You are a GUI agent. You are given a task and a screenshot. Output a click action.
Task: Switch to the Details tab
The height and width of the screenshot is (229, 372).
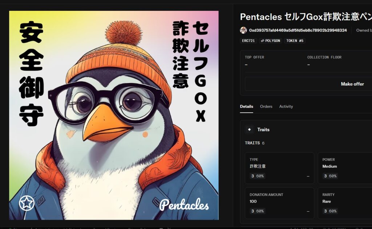coord(246,107)
